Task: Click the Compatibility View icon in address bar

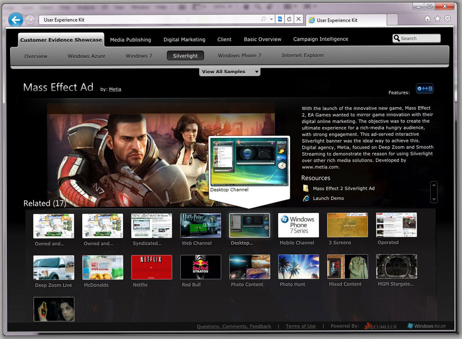Action: tap(280, 19)
